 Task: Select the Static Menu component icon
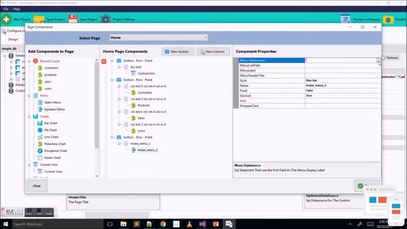40,102
